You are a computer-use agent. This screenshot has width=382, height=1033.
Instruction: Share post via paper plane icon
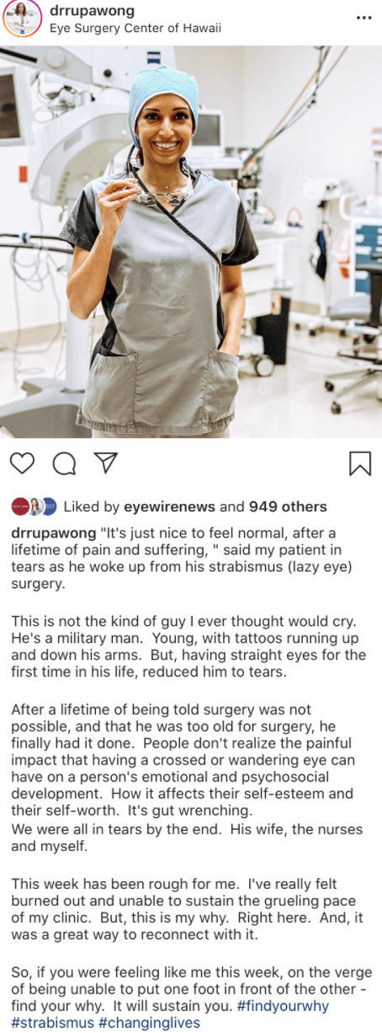tap(105, 463)
